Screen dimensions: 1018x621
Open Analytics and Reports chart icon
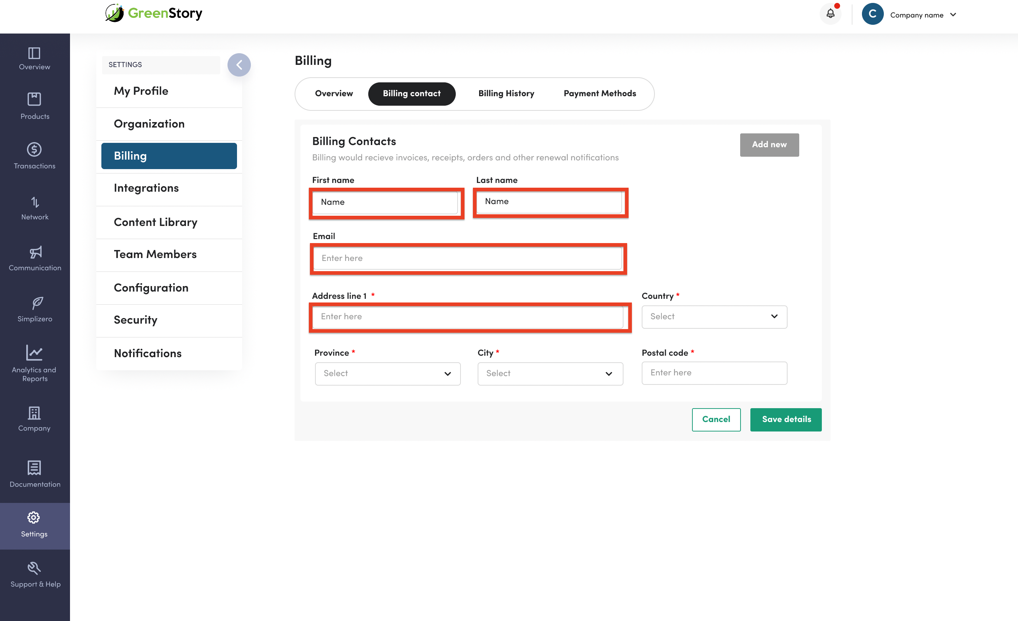(x=34, y=353)
